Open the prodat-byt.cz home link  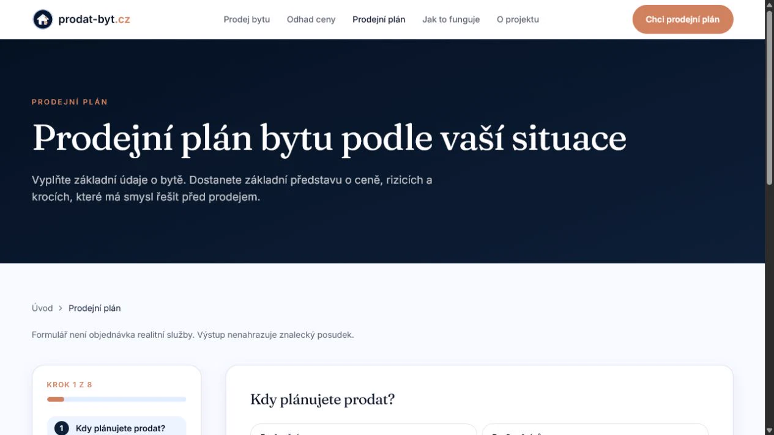tap(81, 20)
